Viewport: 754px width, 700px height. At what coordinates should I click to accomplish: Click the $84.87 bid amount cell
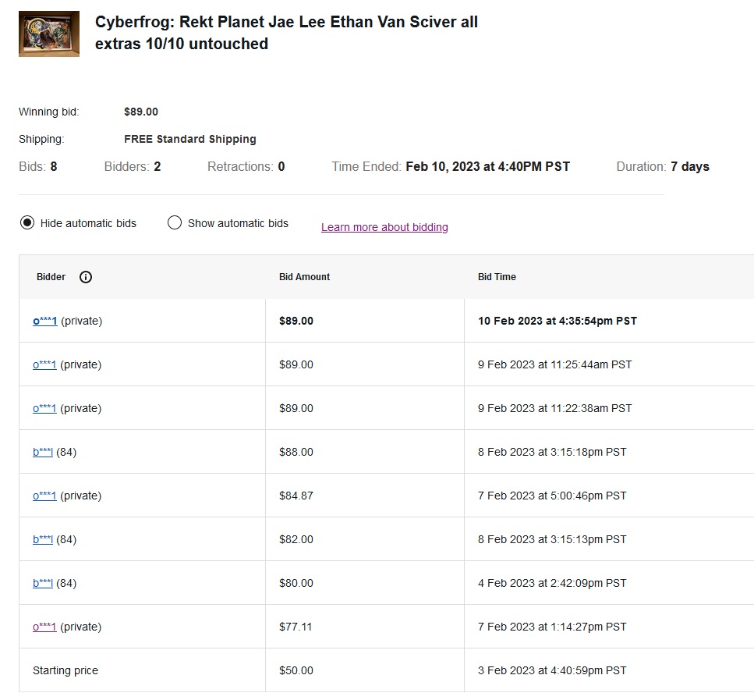[x=296, y=496]
